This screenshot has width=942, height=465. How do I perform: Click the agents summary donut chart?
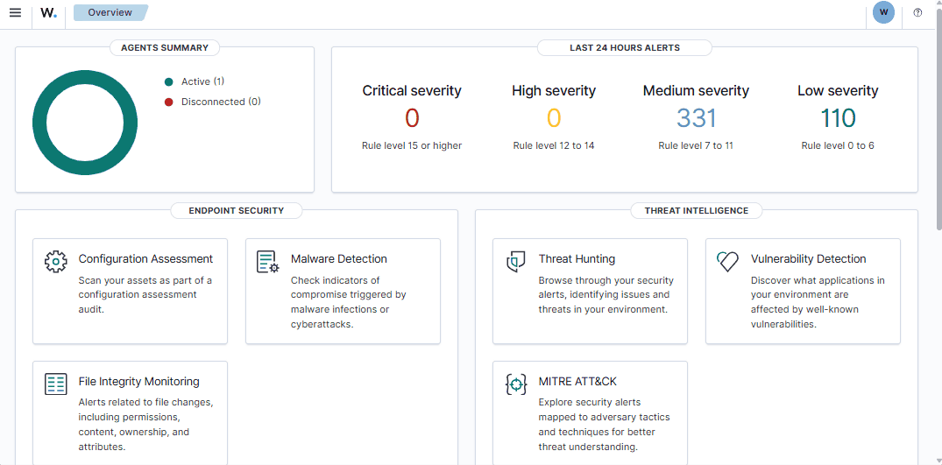coord(85,123)
